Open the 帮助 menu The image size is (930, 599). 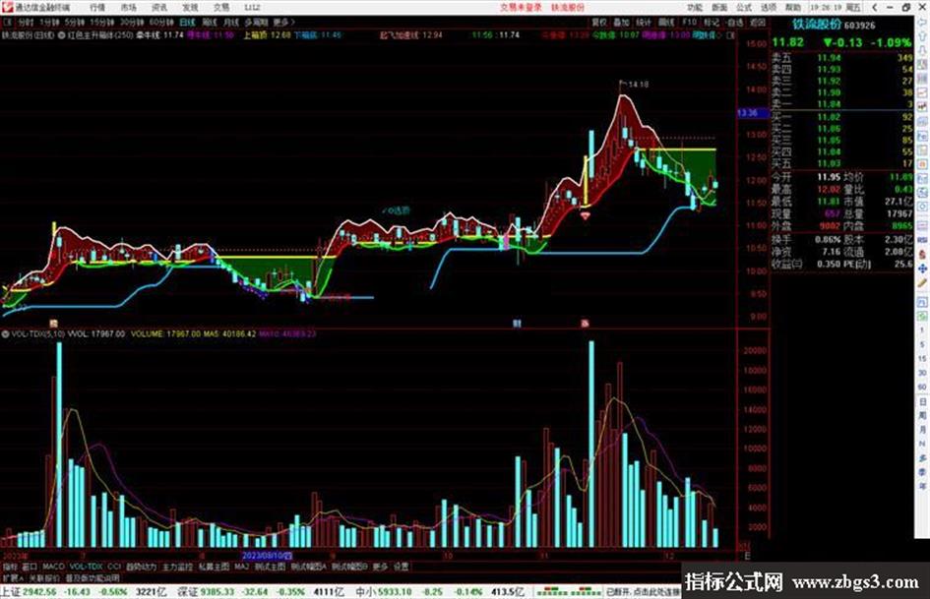pos(793,8)
